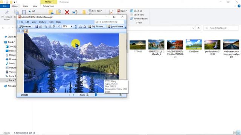Click the Copy icon in Picture Manager toolbar
241x135 pixels.
pos(46,27)
